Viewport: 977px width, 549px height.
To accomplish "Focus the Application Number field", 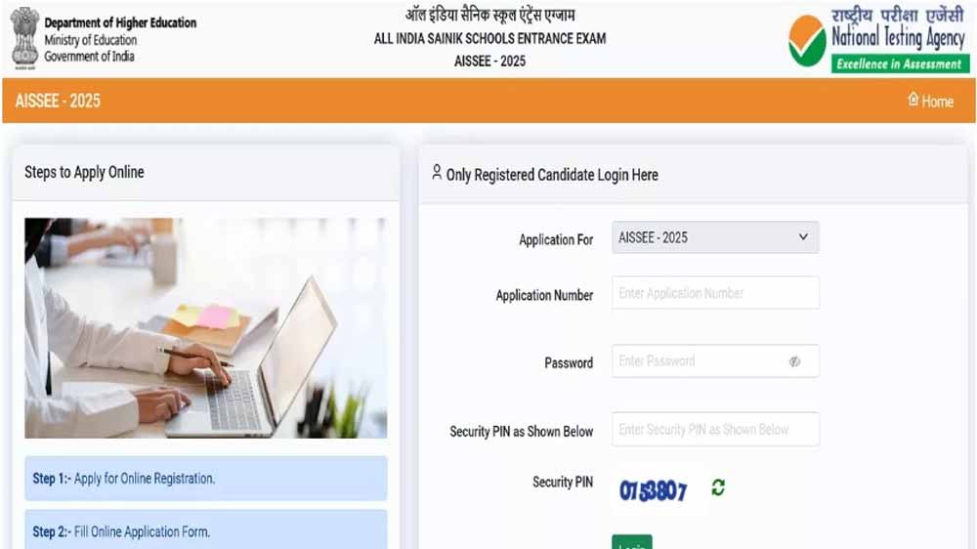I will (715, 293).
